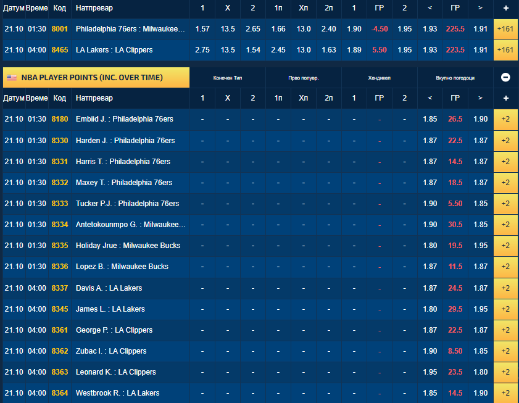Image resolution: width=519 pixels, height=403 pixels.
Task: Open +2 extra bets for Harden J.
Action: point(505,141)
